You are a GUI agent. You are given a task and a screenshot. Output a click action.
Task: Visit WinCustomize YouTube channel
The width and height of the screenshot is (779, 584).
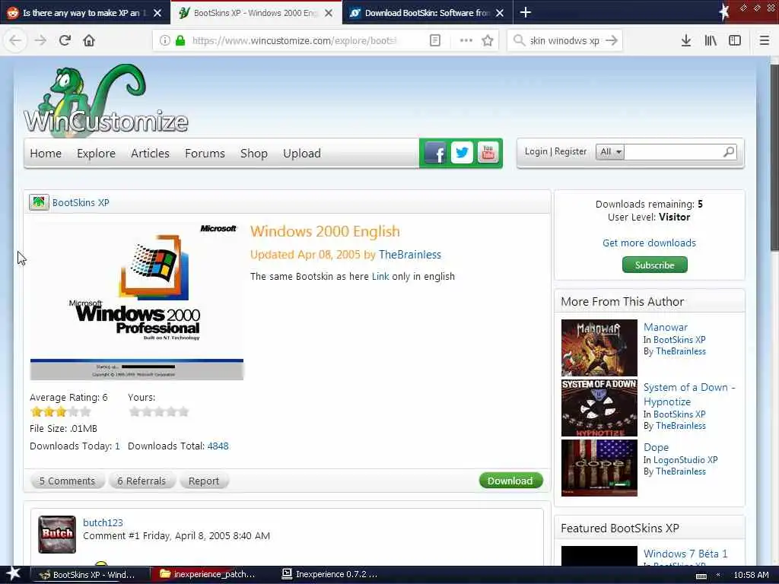pyautogui.click(x=488, y=153)
